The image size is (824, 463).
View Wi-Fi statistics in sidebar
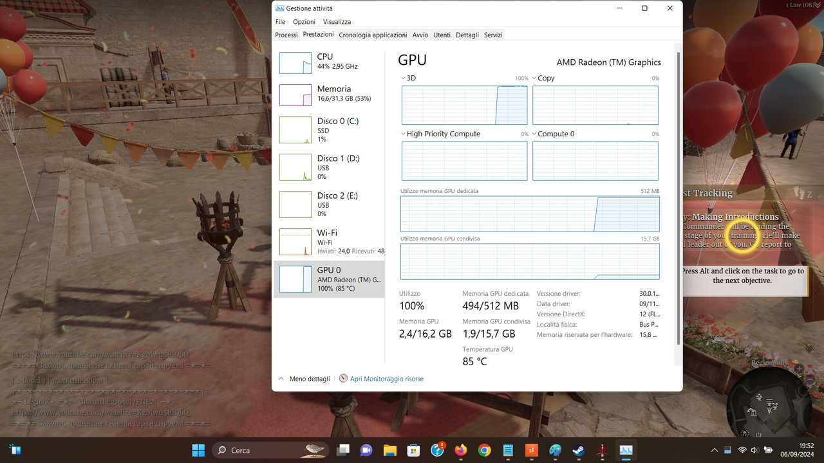pos(329,241)
